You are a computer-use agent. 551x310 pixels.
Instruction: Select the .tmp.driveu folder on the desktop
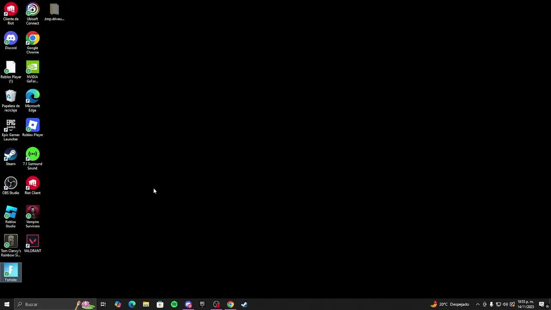pos(54,12)
